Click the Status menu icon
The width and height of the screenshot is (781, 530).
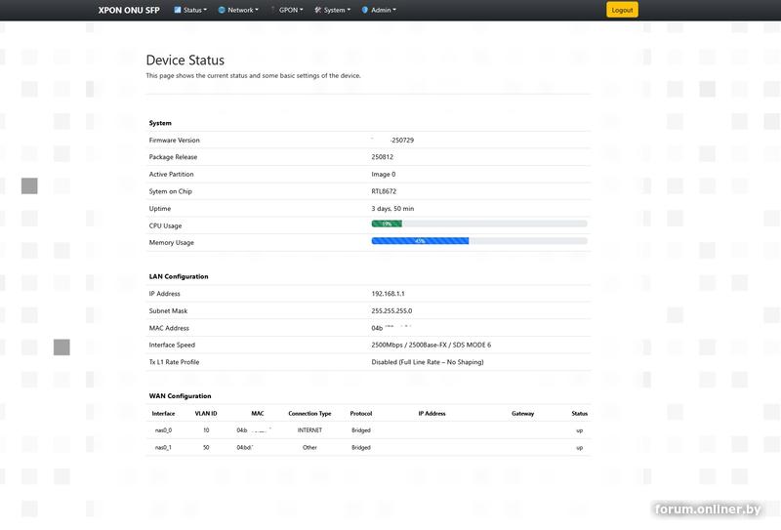178,10
